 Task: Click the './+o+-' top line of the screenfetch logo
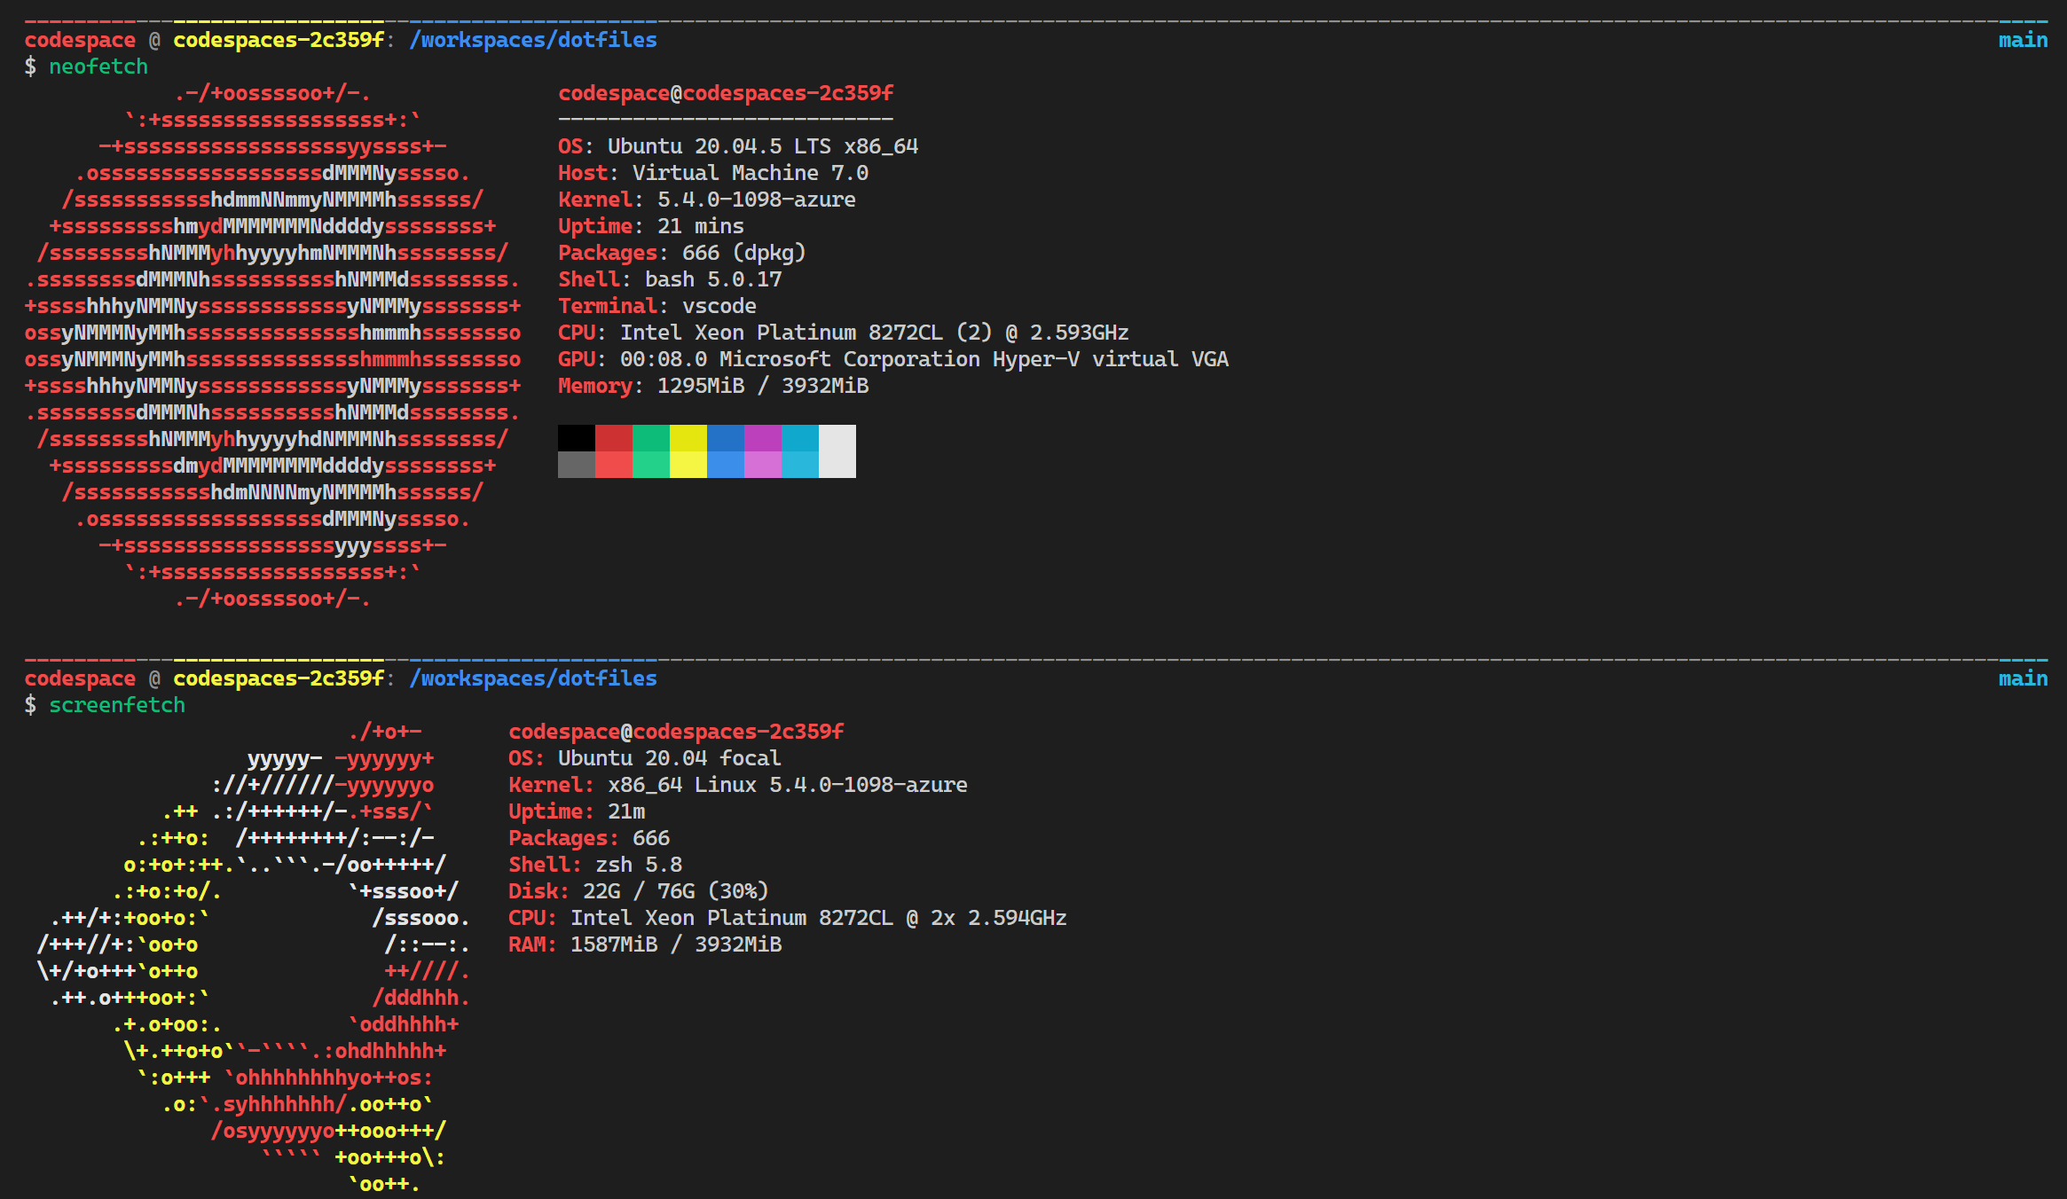pos(385,732)
